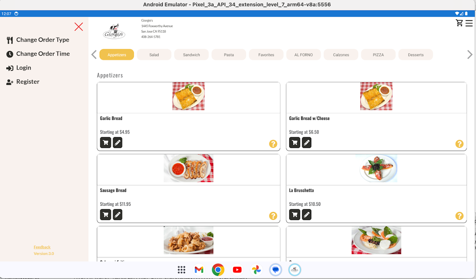Add Sausage Bread to cart
The image size is (476, 279).
click(106, 215)
